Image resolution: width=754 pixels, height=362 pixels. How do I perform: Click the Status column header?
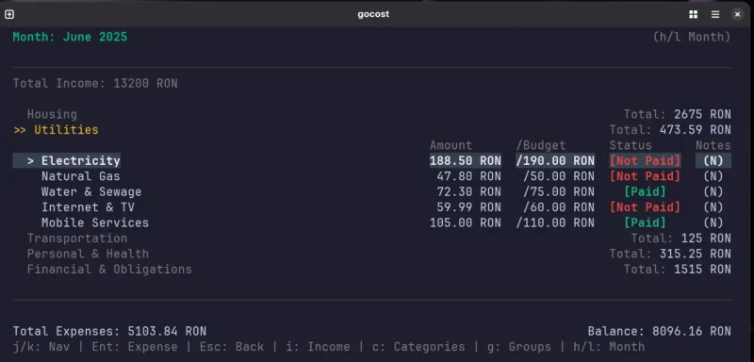click(631, 145)
